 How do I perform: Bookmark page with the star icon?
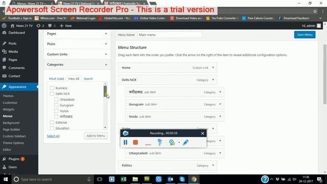315,11
